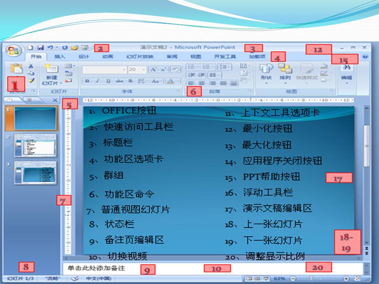
Task: Open the numbering list dropdown
Action: click(208, 67)
